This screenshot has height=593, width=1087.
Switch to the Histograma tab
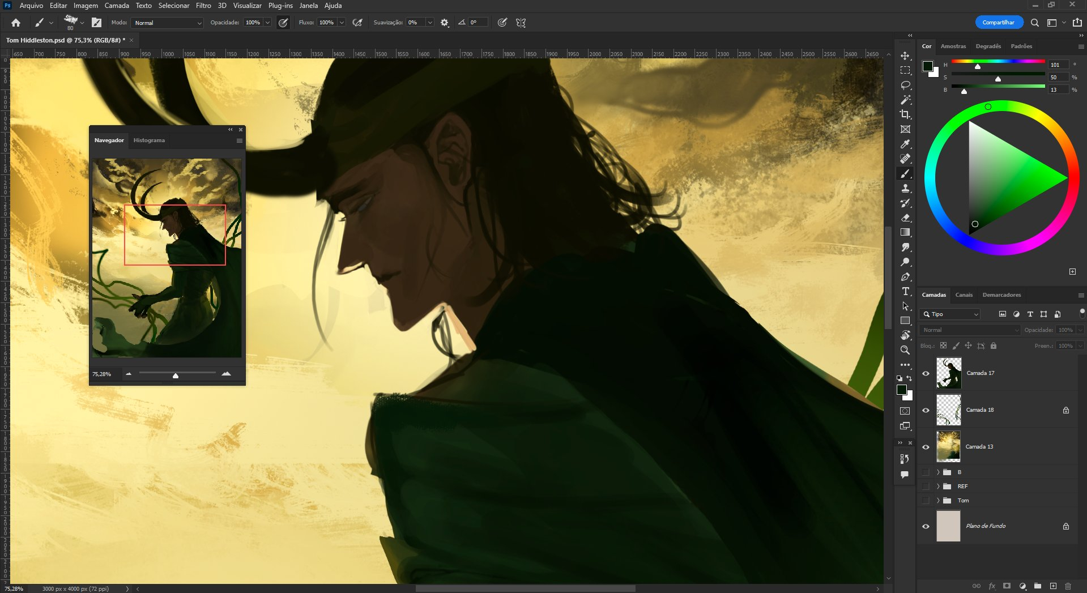pyautogui.click(x=149, y=140)
